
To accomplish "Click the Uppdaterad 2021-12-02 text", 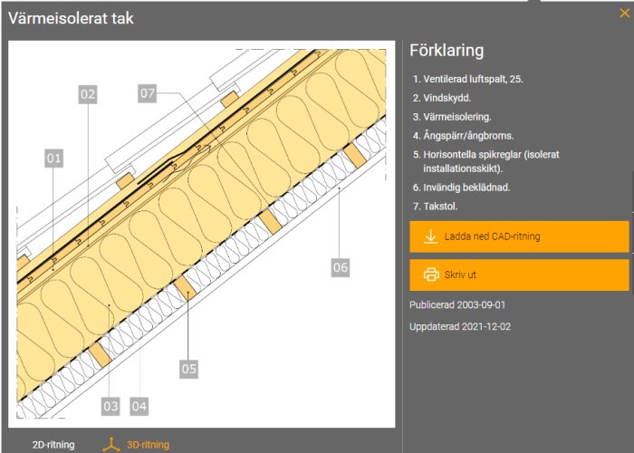I will tap(460, 326).
